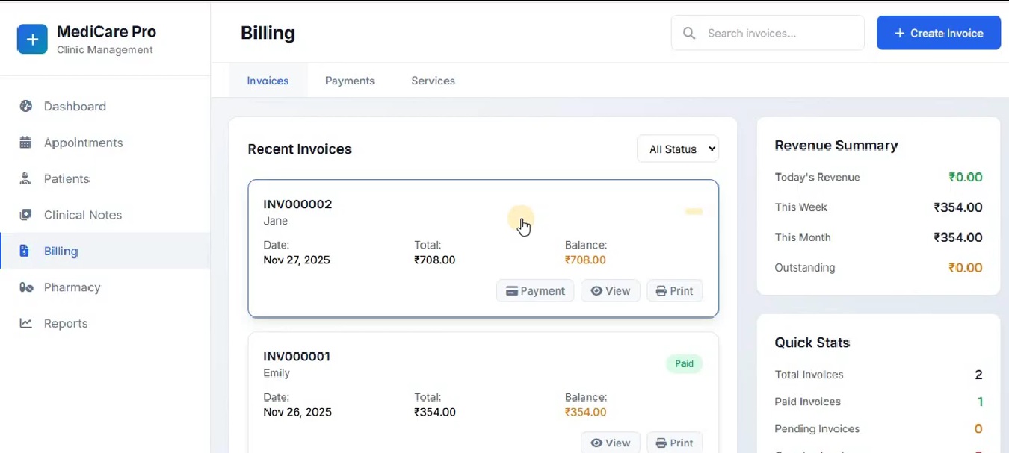Open Dashboard from the sidebar icon
Image resolution: width=1009 pixels, height=453 pixels.
(x=26, y=106)
